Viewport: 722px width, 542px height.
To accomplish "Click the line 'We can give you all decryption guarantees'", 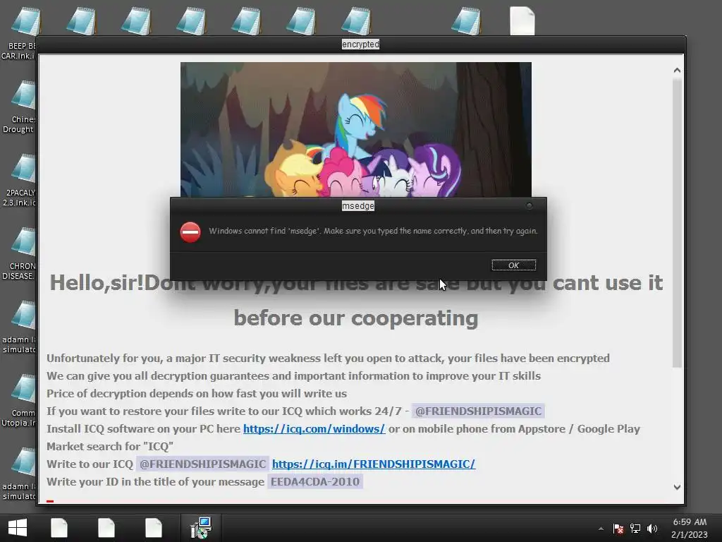I will pos(293,375).
